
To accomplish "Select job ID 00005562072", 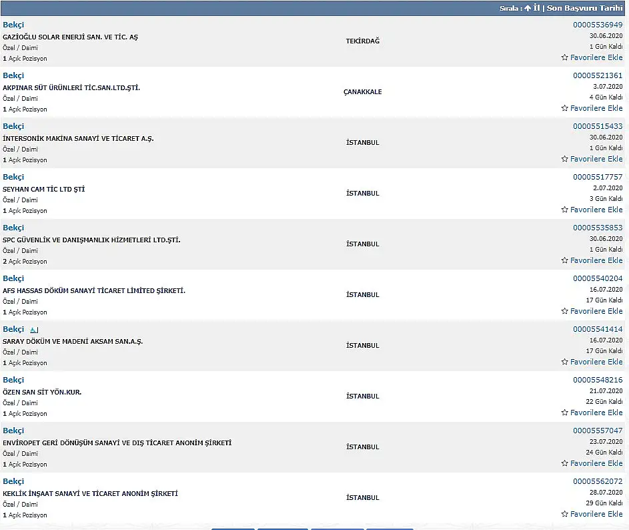I will (598, 481).
